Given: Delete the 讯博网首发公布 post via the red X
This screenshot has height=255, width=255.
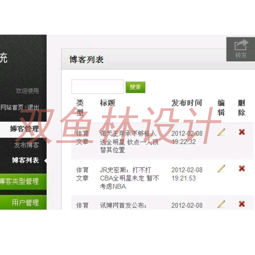Looking at the screenshot, I should 242,204.
